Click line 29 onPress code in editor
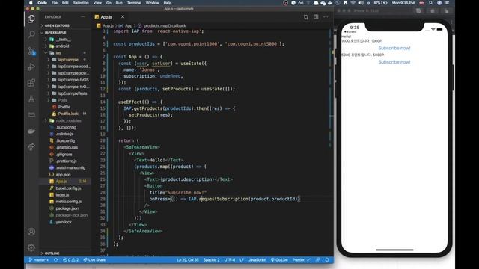This screenshot has height=269, width=479. [225, 199]
